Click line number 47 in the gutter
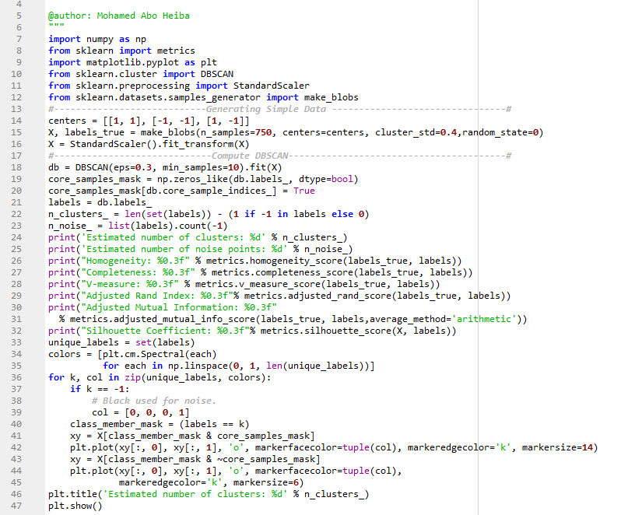The width and height of the screenshot is (621, 515). (x=16, y=506)
